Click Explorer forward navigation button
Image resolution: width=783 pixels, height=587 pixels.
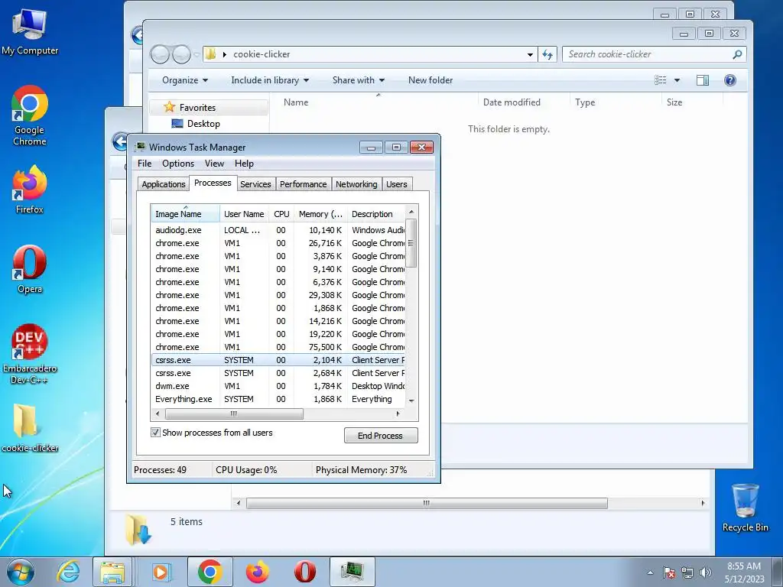[181, 54]
